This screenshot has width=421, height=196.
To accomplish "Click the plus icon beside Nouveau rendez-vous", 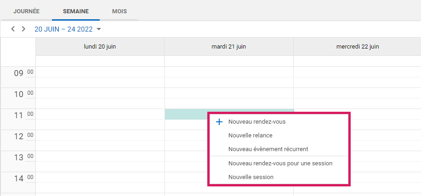I will pos(219,122).
